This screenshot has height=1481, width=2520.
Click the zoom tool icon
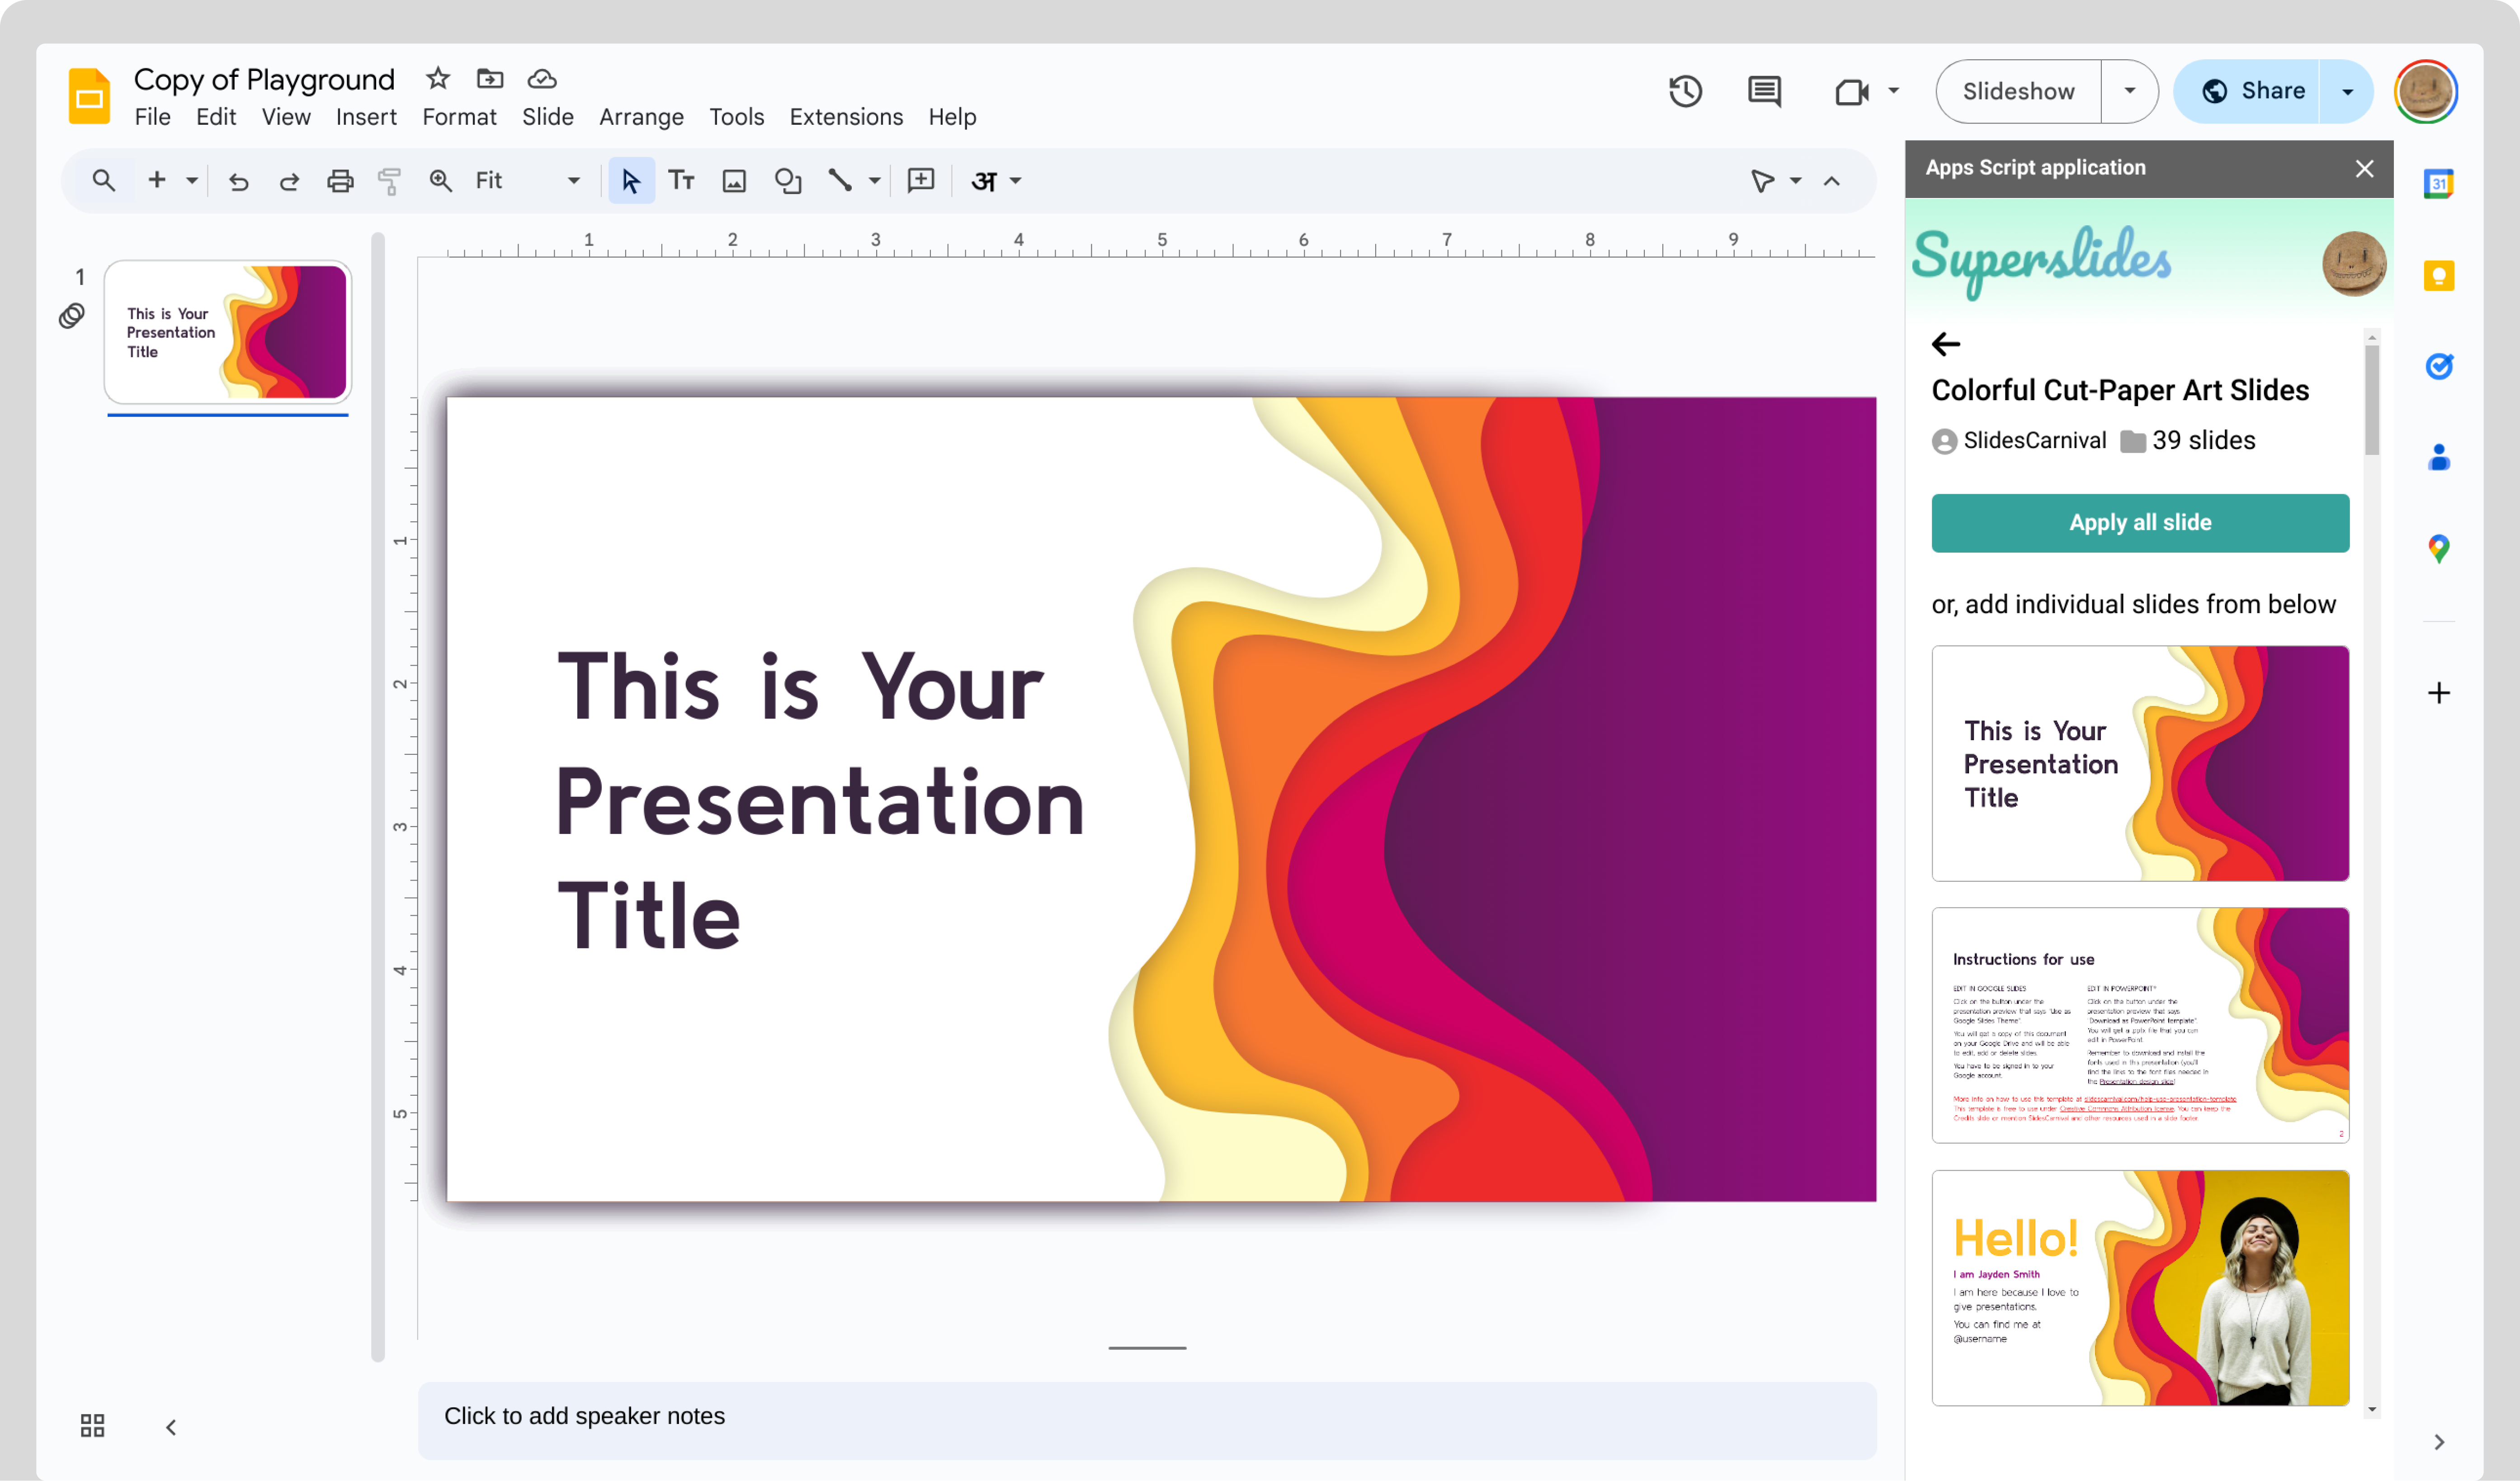point(440,180)
